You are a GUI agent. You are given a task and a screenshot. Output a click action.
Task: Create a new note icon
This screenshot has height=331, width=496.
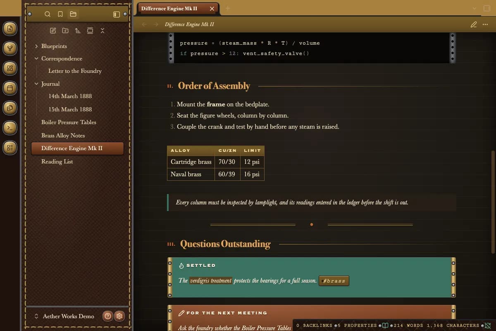[53, 31]
